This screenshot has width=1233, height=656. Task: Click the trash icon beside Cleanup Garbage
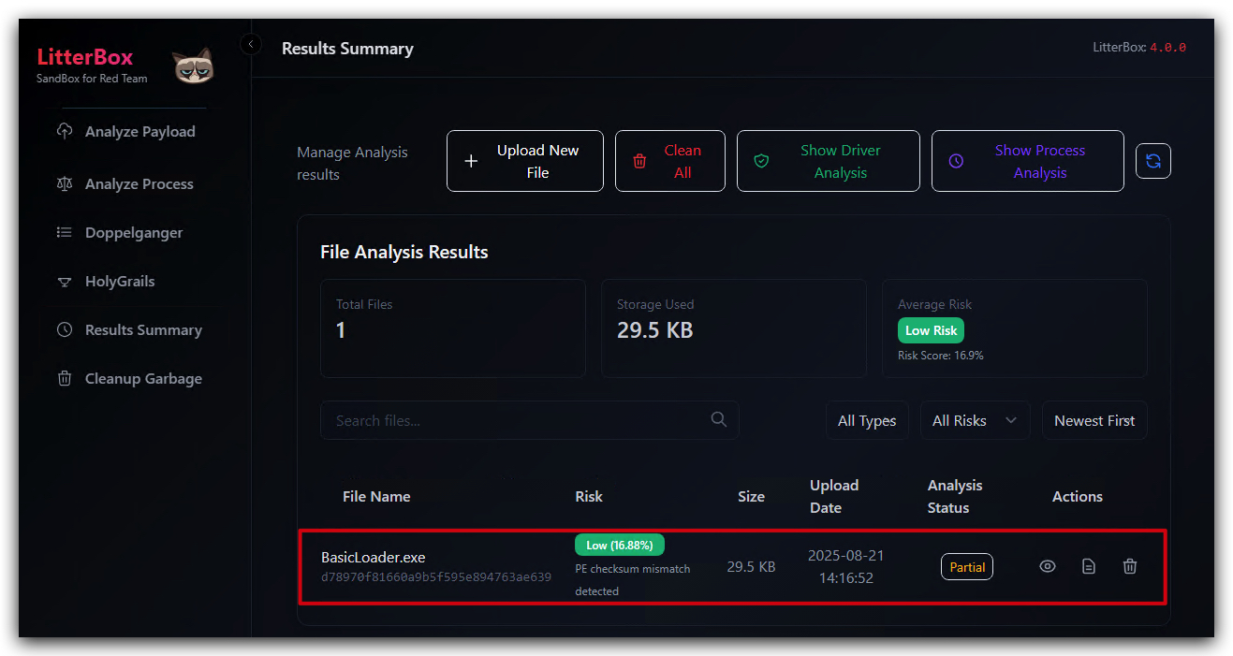click(x=65, y=378)
